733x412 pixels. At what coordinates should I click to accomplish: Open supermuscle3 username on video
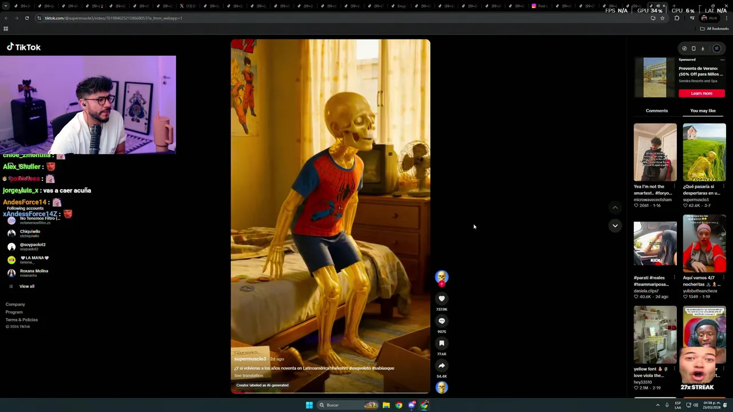250,359
